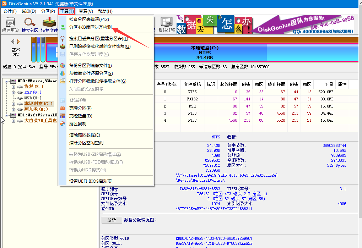Viewport: 362px width, 248px height.
Task: Click the open partition image folder icon
Action: 63,81
